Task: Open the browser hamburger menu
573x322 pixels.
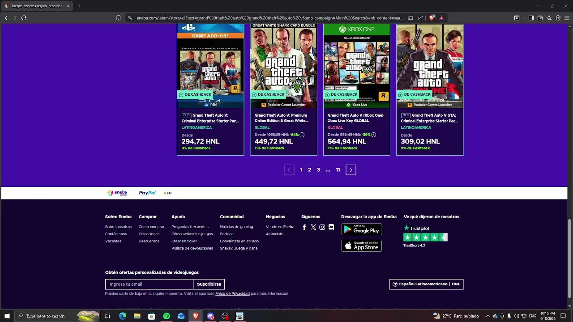Action: (567, 18)
